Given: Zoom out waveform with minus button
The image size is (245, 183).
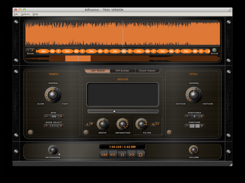Looking at the screenshot, I should point(28,50).
